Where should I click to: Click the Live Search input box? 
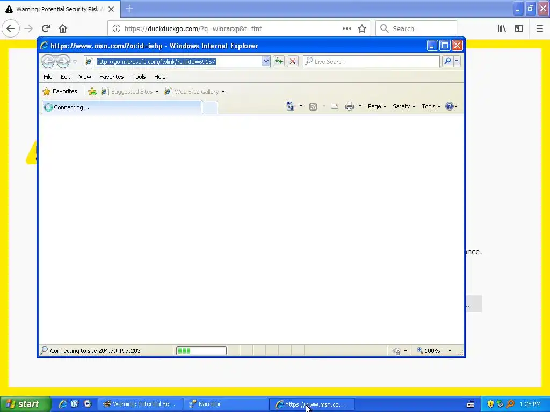pos(371,62)
